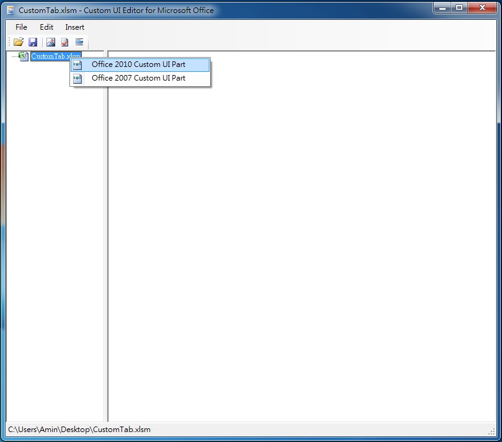502x442 pixels.
Task: Click the application icon in the title bar
Action: tap(9, 9)
